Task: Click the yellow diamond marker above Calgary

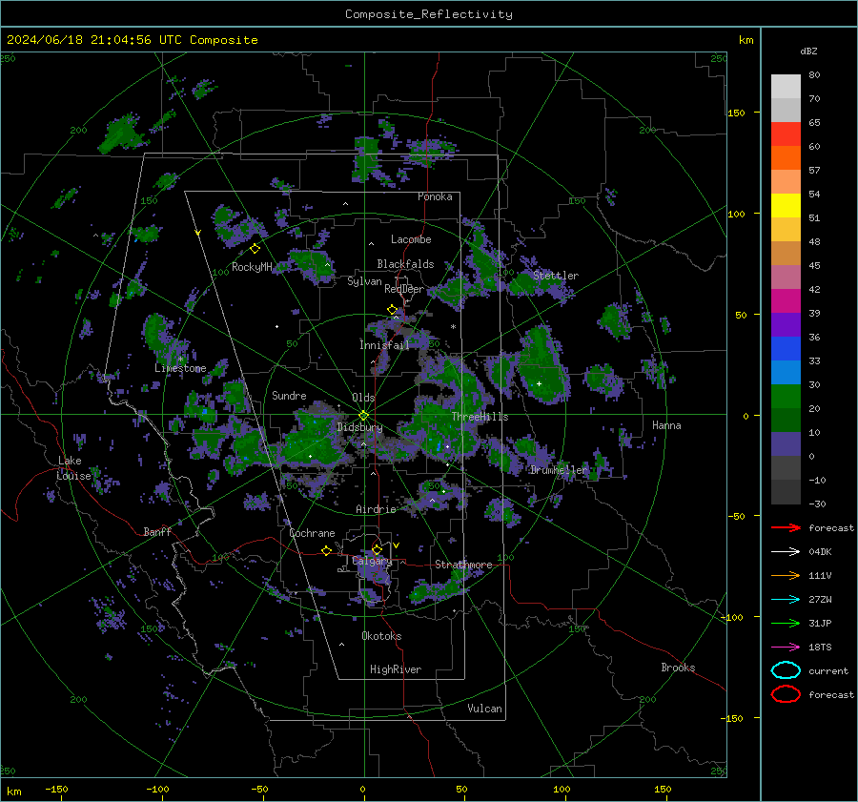Action: 377,549
